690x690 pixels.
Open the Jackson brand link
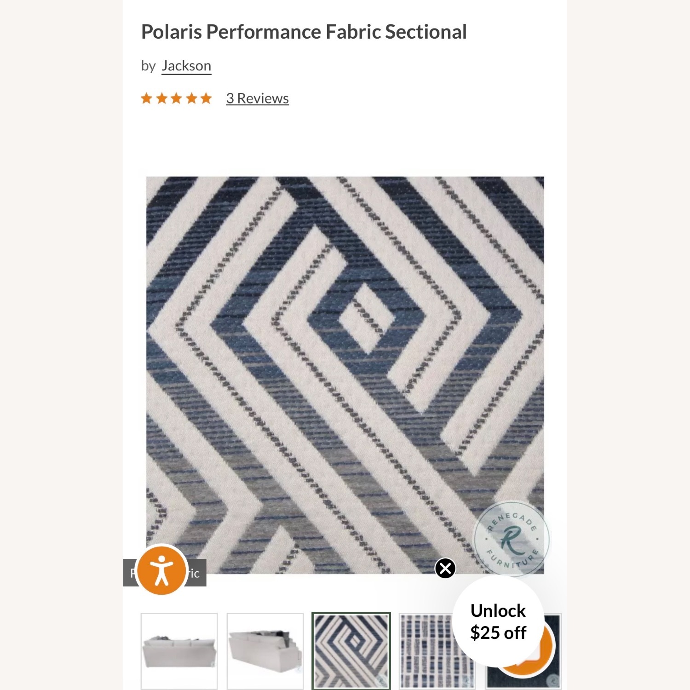coord(186,66)
